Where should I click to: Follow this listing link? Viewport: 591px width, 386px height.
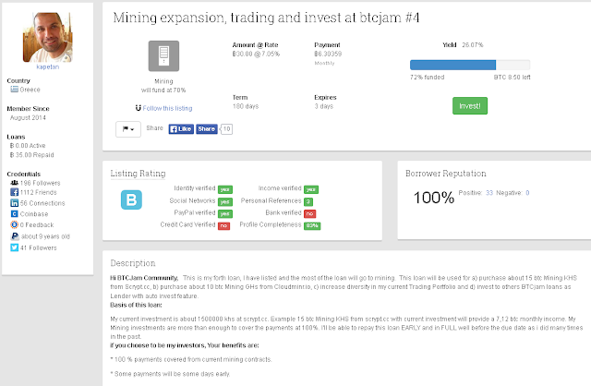tap(167, 108)
